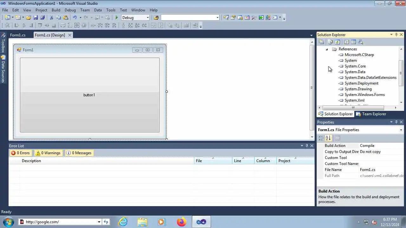Click the Save All icon

(43, 18)
